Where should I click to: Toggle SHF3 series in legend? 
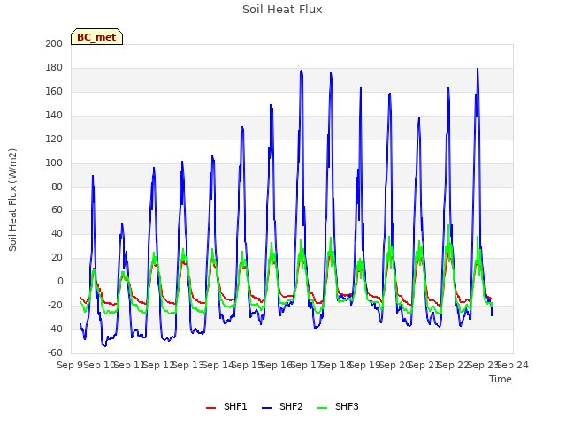pos(338,406)
